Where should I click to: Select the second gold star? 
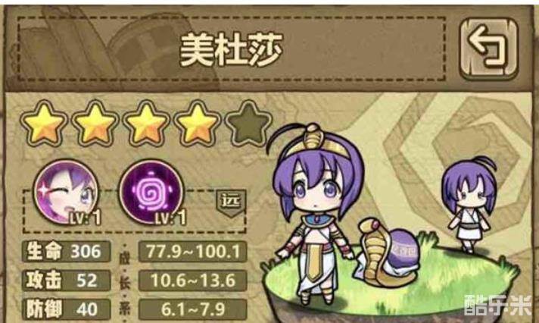click(x=95, y=124)
